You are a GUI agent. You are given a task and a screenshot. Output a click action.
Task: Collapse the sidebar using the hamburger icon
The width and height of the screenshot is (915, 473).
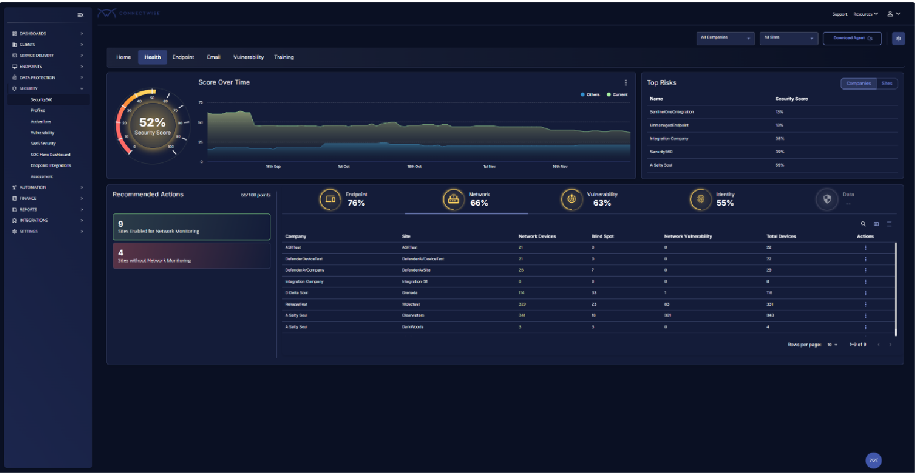coord(80,15)
